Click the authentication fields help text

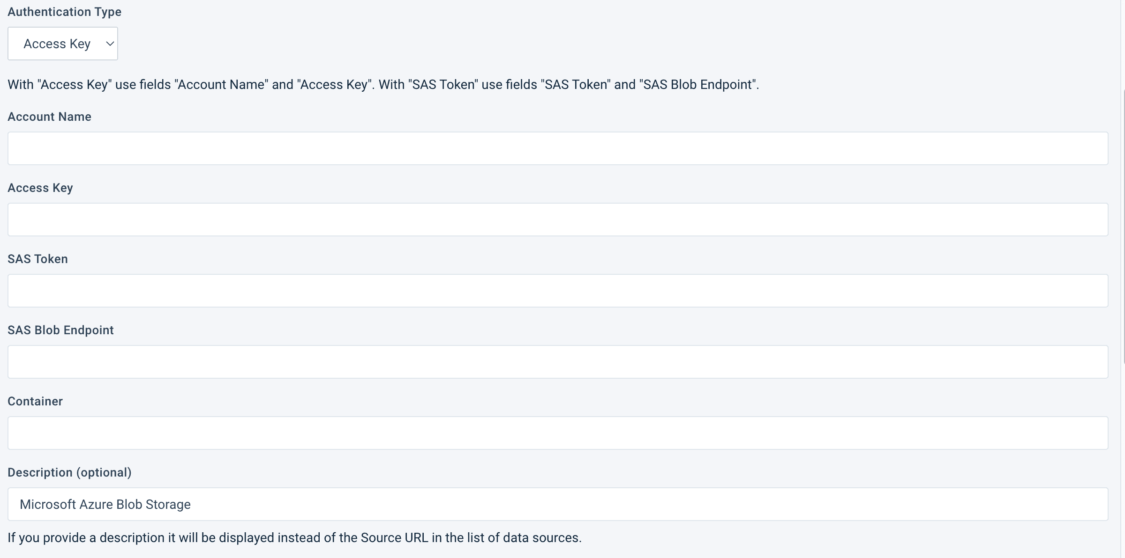pos(383,85)
